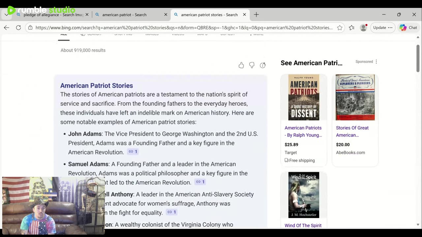This screenshot has height=237, width=422.
Task: Open the browser profile avatar
Action: coord(364,28)
